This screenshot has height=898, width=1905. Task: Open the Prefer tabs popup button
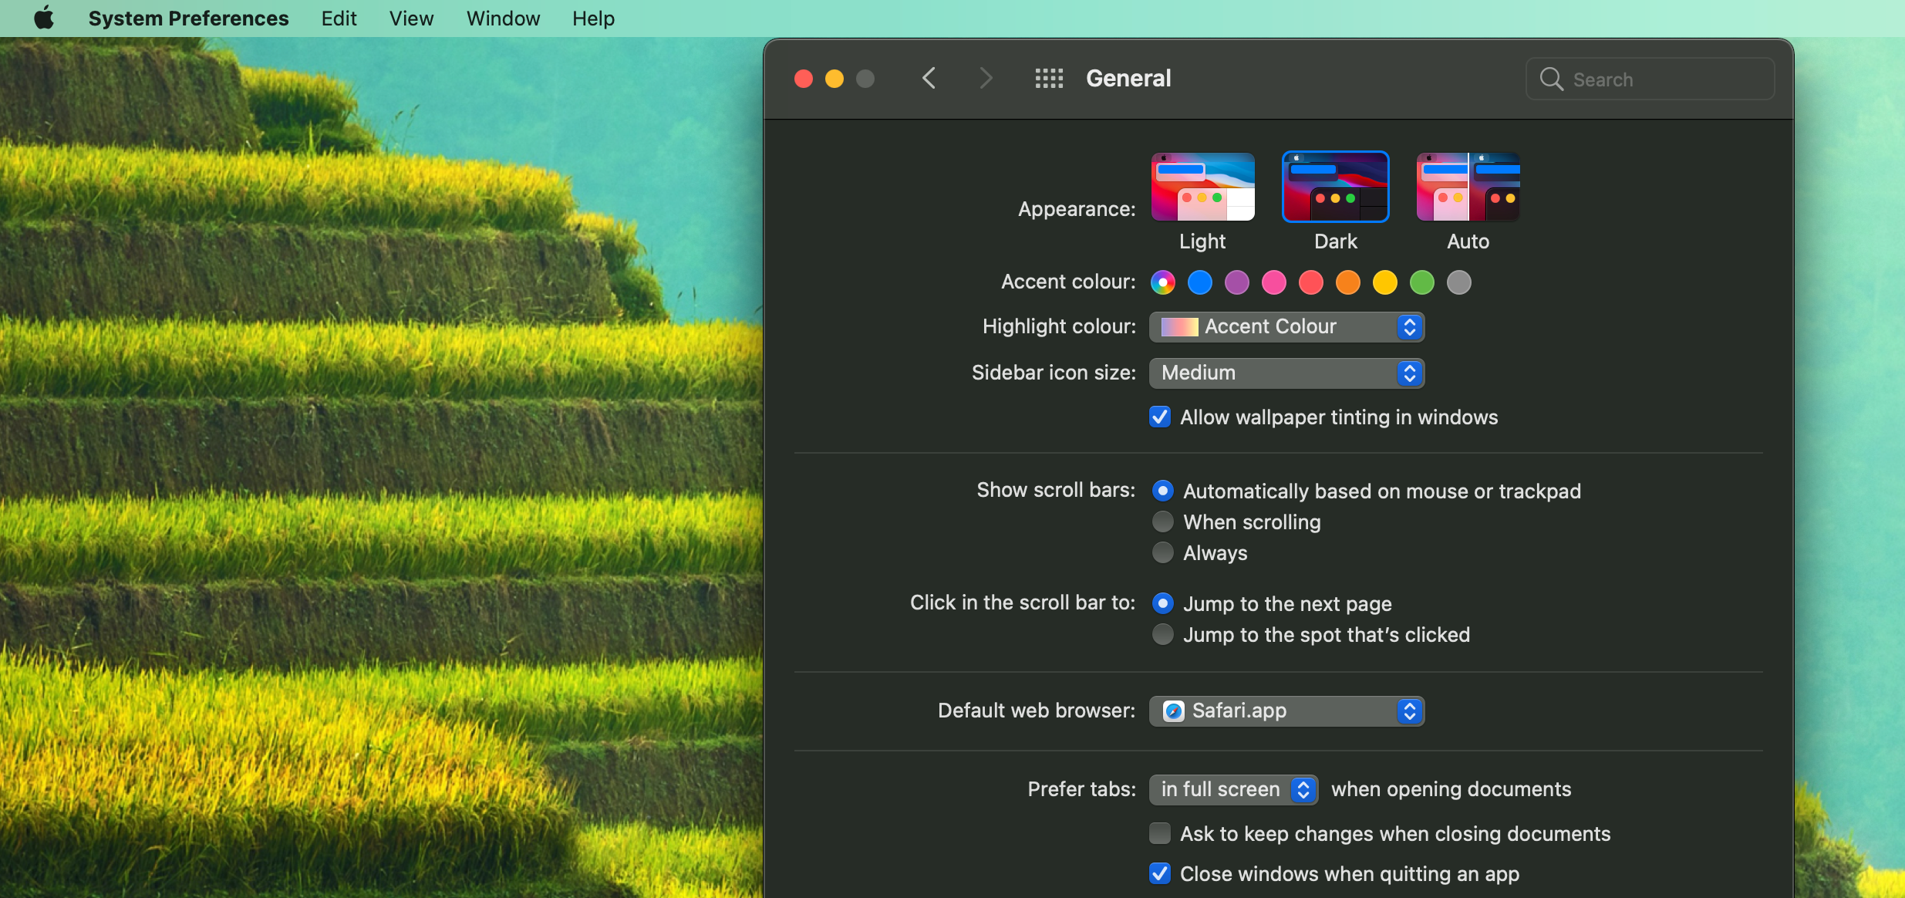tap(1233, 789)
